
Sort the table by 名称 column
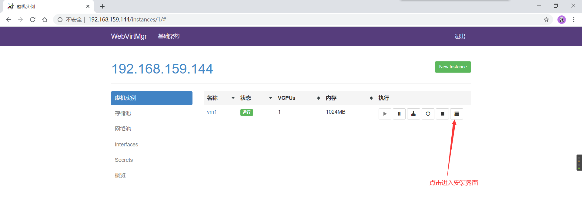pyautogui.click(x=220, y=98)
